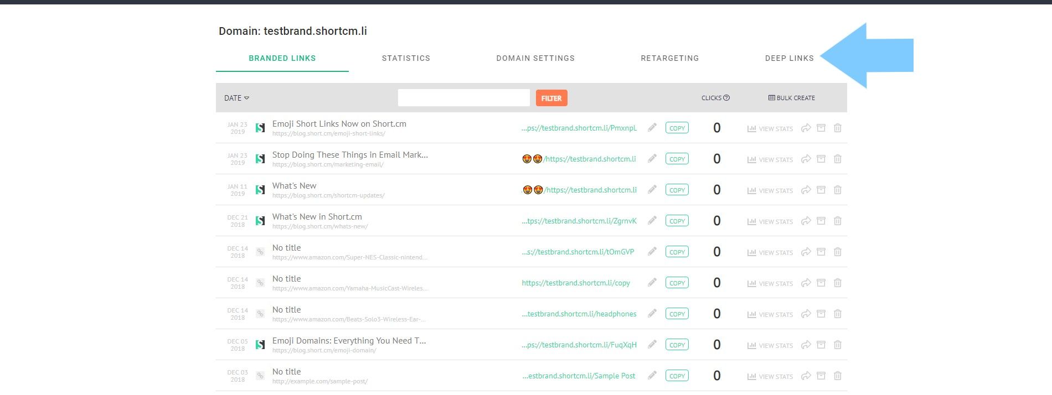This screenshot has height=395, width=1052.
Task: Archive the Super-NES-Classic amazon link
Action: 821,252
